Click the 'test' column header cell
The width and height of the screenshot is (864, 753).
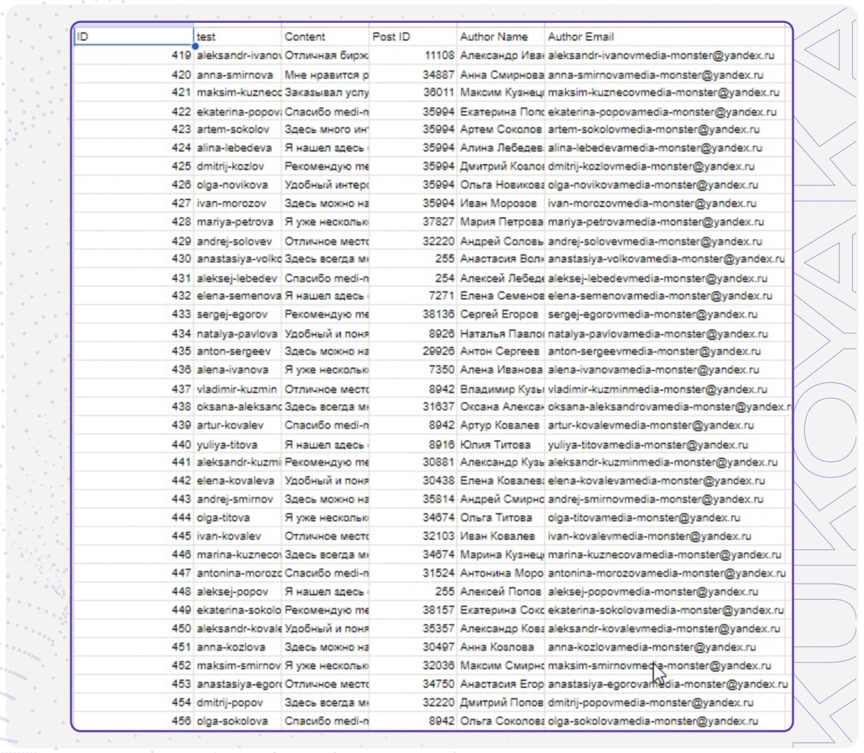click(238, 37)
